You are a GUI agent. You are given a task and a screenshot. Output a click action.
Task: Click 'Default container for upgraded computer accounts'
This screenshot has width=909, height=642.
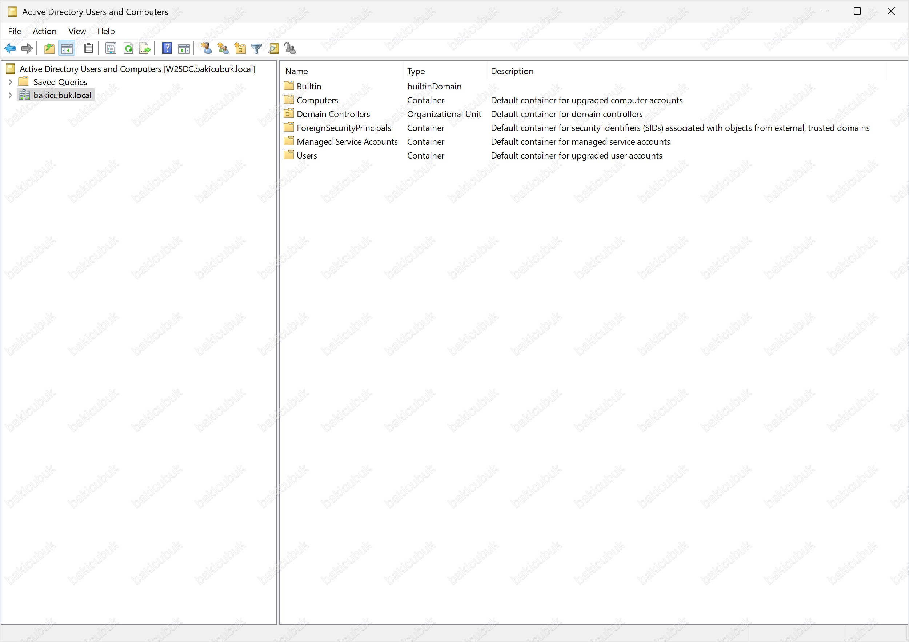(587, 100)
